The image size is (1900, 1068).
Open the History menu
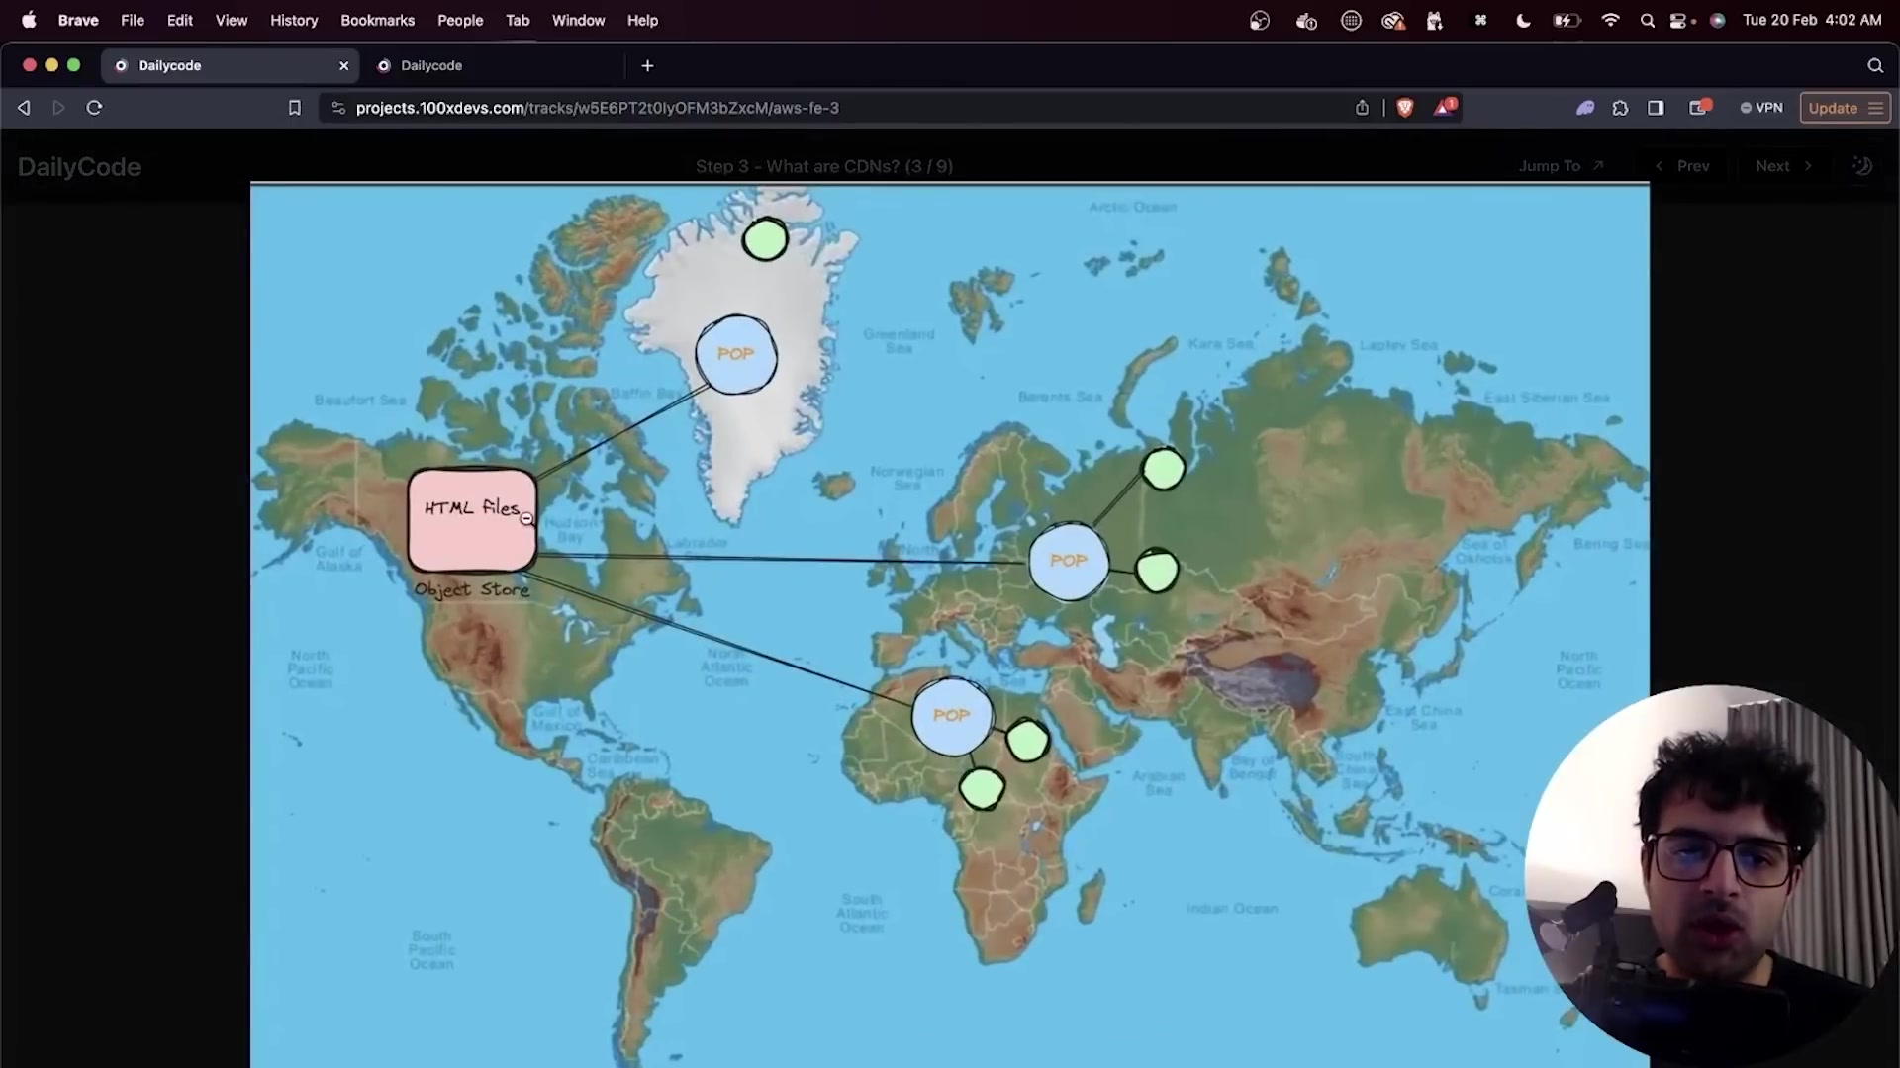tap(294, 20)
